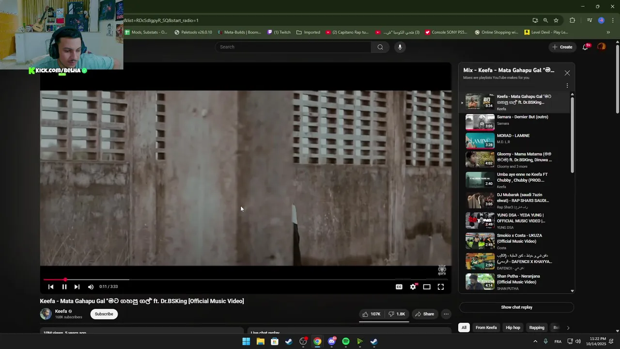Share the video

coord(425,314)
